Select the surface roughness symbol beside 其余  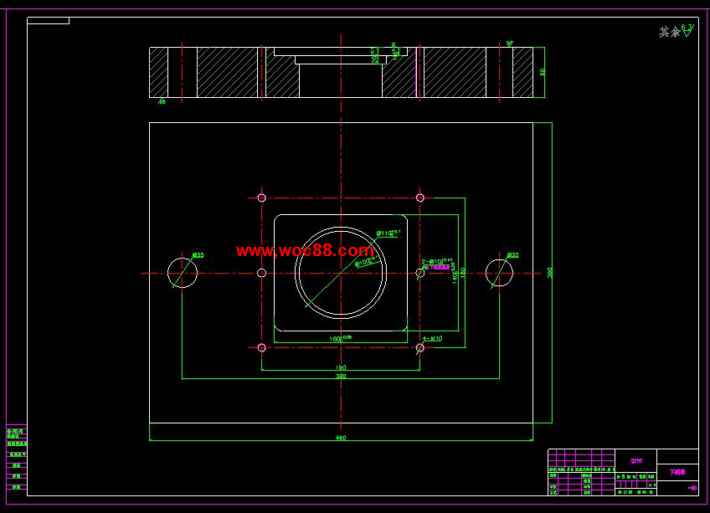click(688, 30)
